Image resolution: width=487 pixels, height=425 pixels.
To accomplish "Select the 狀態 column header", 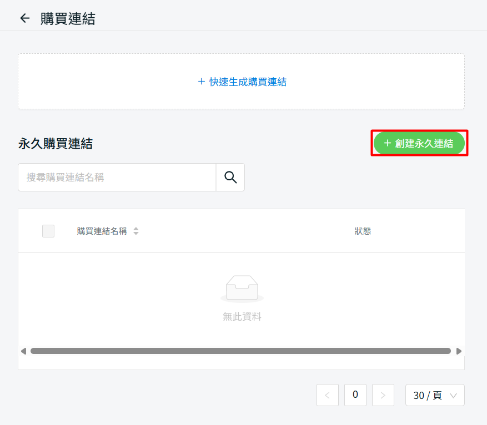I will point(363,231).
